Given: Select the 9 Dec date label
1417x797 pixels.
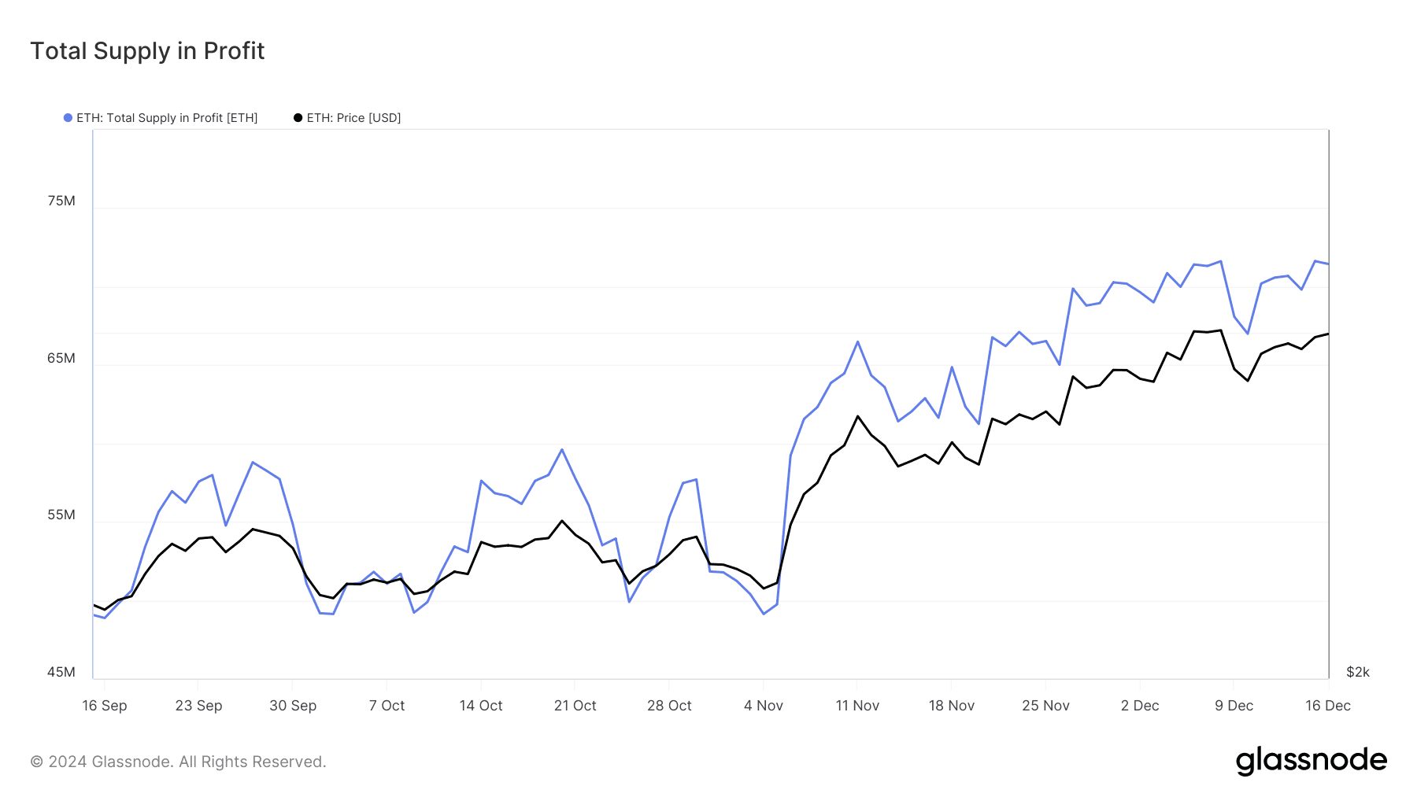Looking at the screenshot, I should [1234, 706].
